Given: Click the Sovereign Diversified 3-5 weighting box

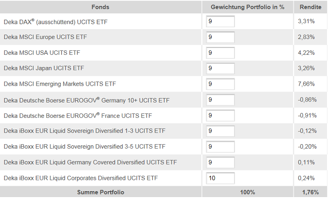Looking at the screenshot, I should [x=220, y=147].
